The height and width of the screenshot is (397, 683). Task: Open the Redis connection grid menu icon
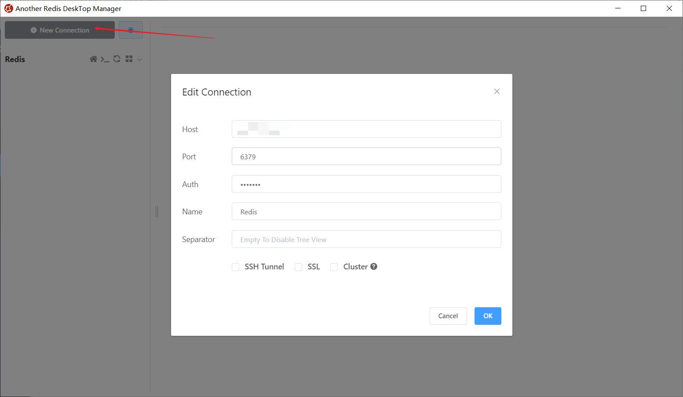click(x=129, y=59)
